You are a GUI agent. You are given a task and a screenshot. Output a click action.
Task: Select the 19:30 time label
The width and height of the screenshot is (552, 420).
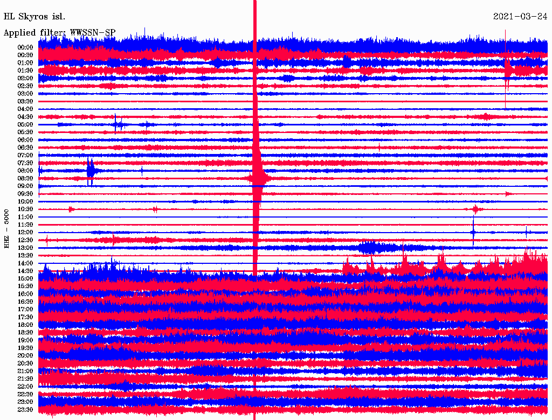coord(25,348)
